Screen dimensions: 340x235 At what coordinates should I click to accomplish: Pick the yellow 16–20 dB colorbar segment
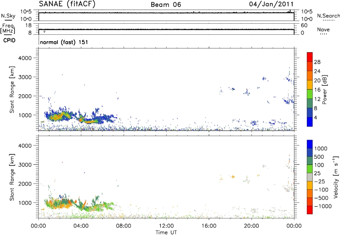click(310, 85)
